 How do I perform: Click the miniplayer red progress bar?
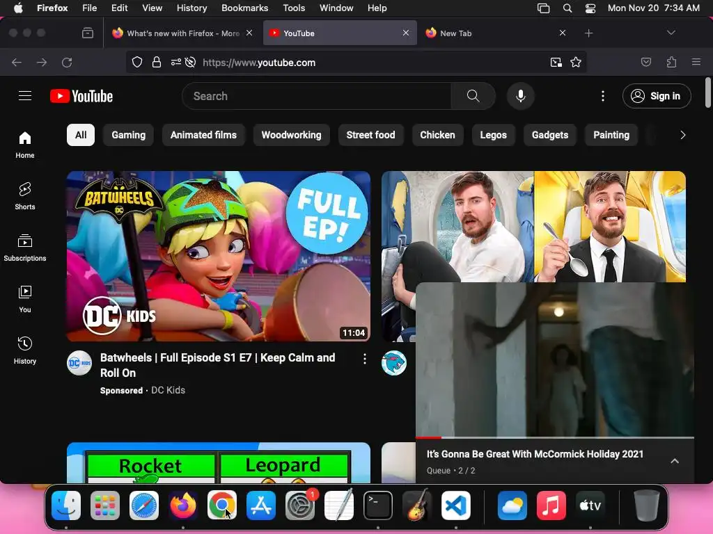[428, 438]
